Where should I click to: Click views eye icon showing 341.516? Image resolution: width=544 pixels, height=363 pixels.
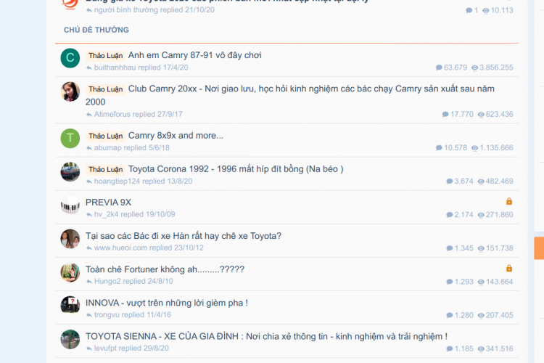(481, 348)
